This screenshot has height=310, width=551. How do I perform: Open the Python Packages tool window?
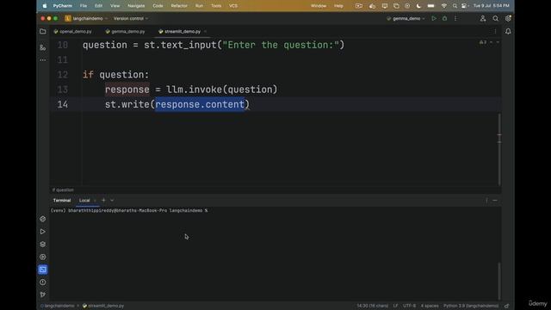(42, 245)
